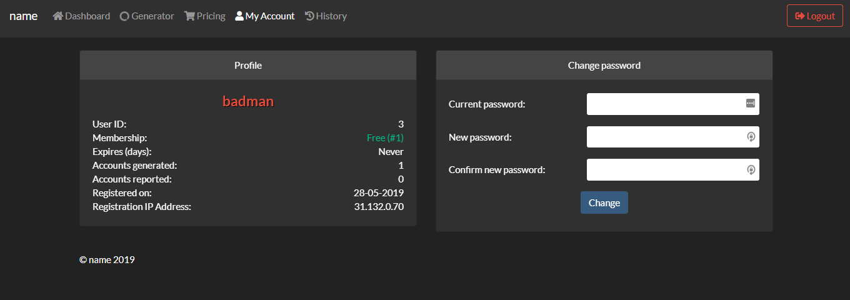850x300 pixels.
Task: Click the "name" brand link
Action: tap(24, 16)
